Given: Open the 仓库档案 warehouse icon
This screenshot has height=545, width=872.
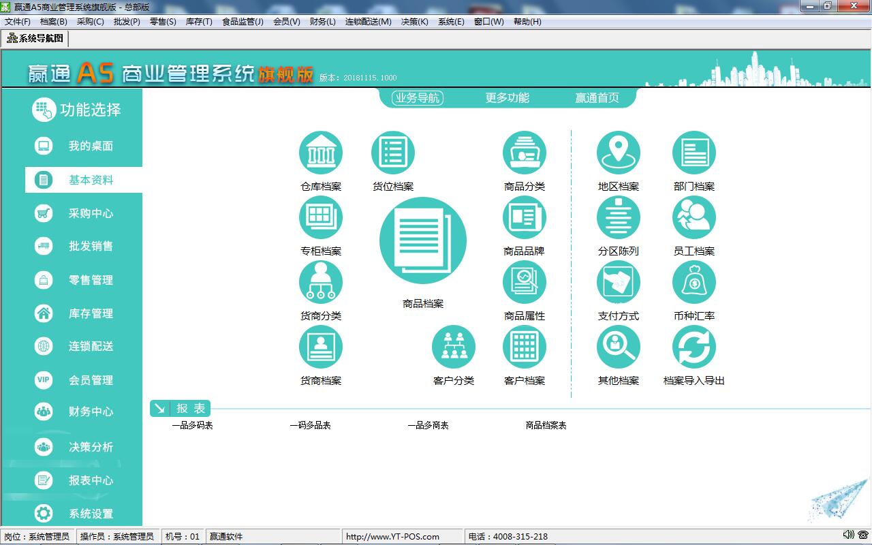Looking at the screenshot, I should (321, 153).
